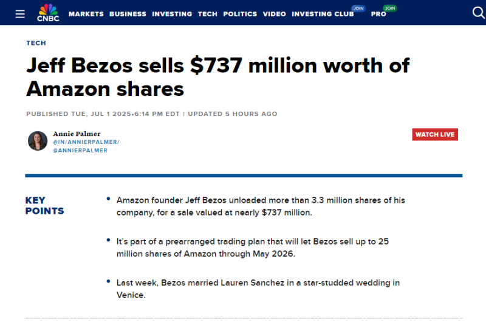This screenshot has width=486, height=323.
Task: Select PRO in the navigation bar
Action: 378,14
